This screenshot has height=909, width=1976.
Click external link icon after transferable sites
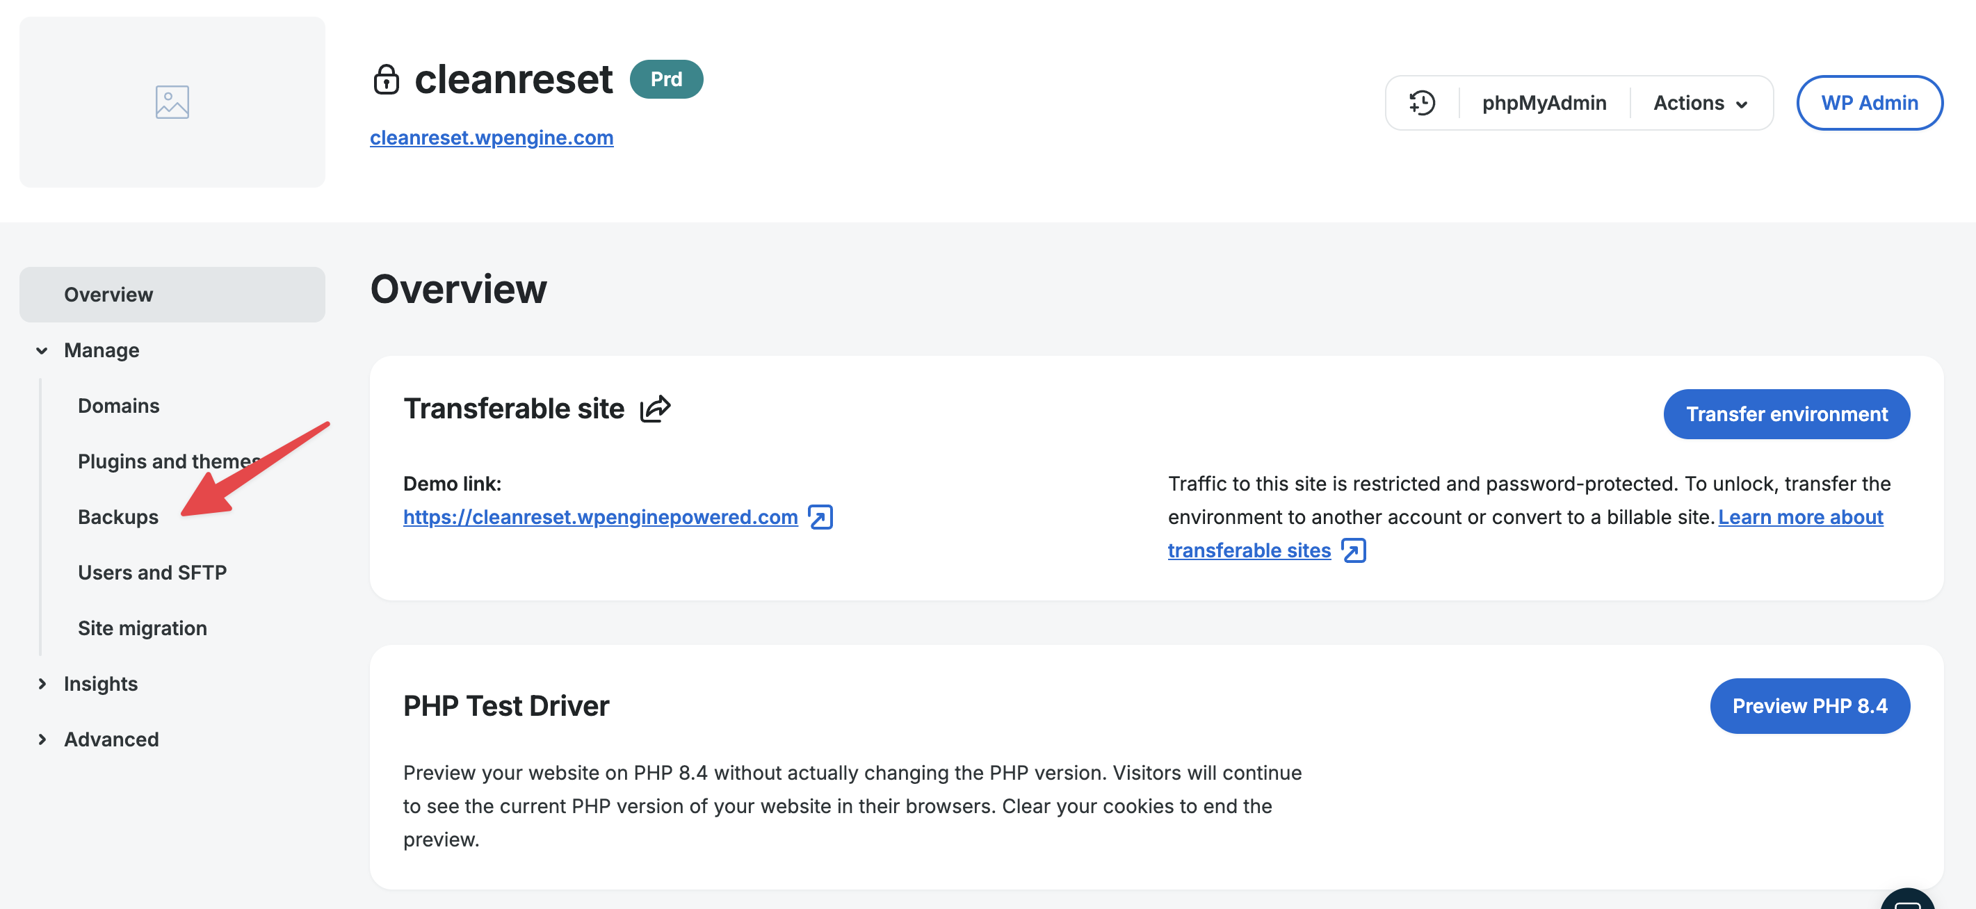(x=1353, y=550)
